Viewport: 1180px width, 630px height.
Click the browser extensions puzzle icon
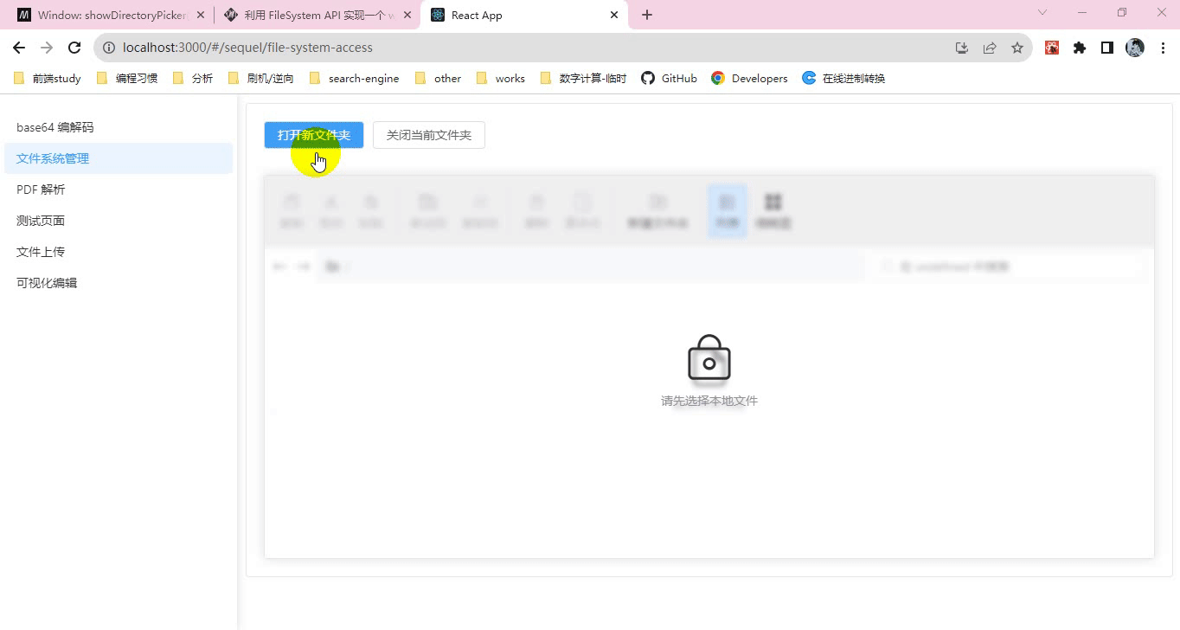[x=1079, y=48]
